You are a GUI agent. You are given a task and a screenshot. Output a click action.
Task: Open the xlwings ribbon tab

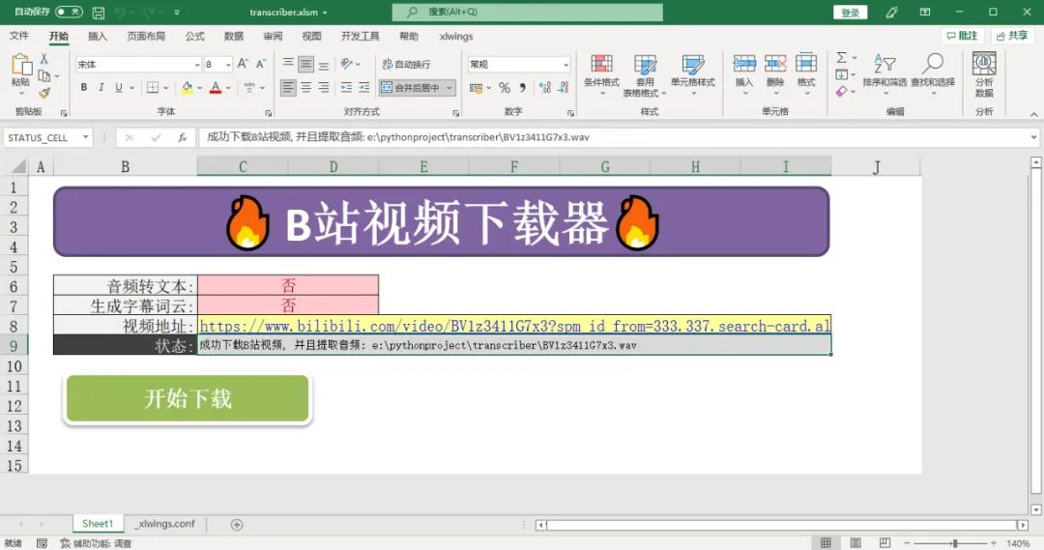tap(456, 37)
